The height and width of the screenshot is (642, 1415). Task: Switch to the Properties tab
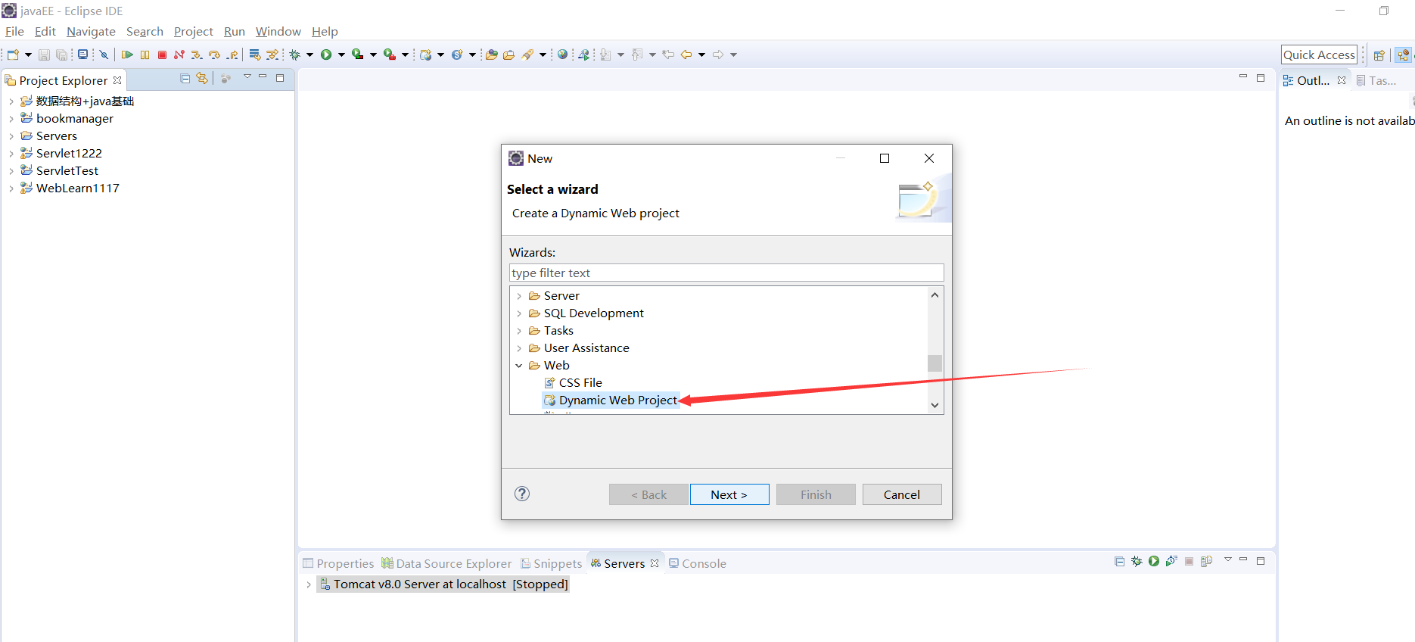(338, 563)
